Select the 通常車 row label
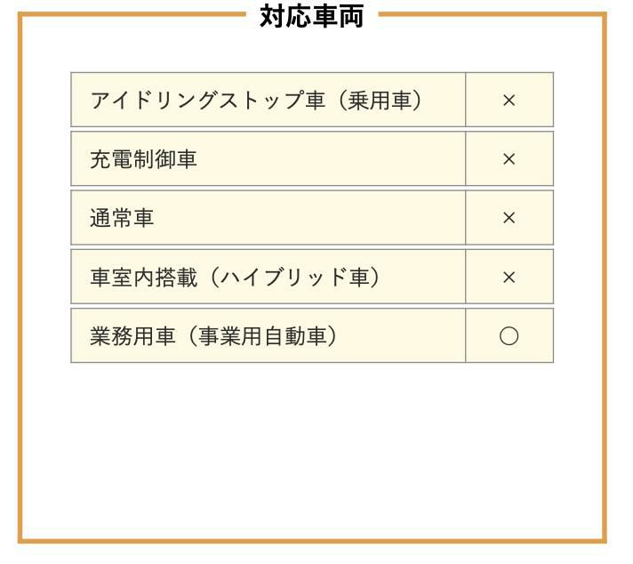This screenshot has height=564, width=633. [x=122, y=218]
